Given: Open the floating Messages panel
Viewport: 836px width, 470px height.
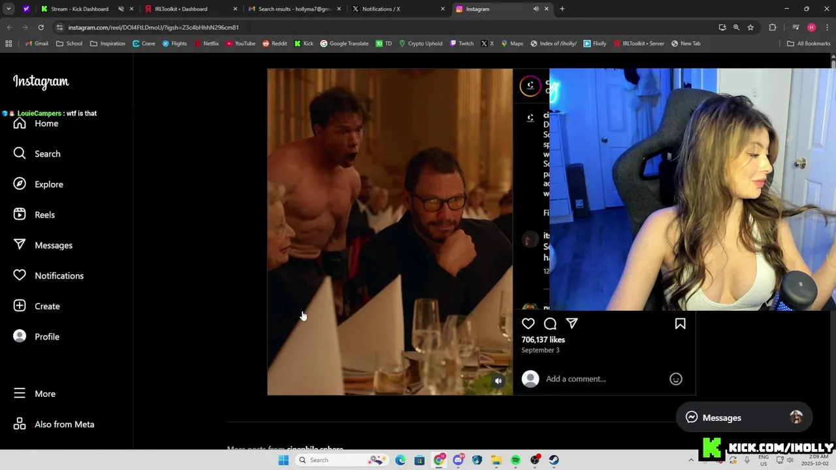Looking at the screenshot, I should tap(745, 418).
